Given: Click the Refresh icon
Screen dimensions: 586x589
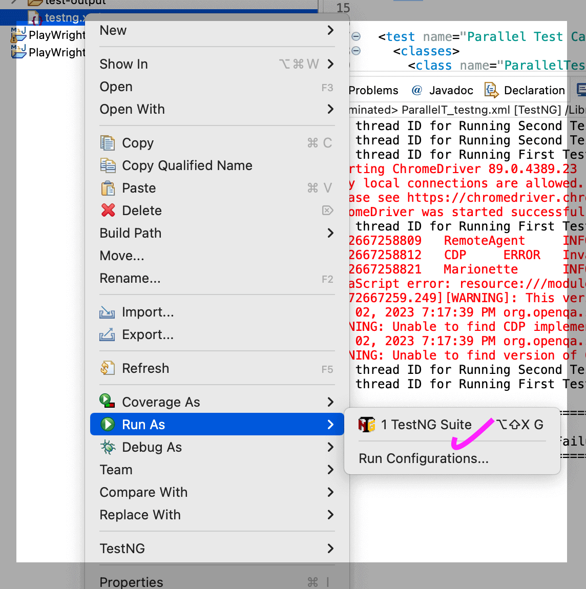Looking at the screenshot, I should 107,368.
